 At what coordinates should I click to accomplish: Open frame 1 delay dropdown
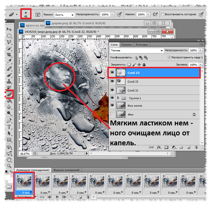(x=31, y=192)
